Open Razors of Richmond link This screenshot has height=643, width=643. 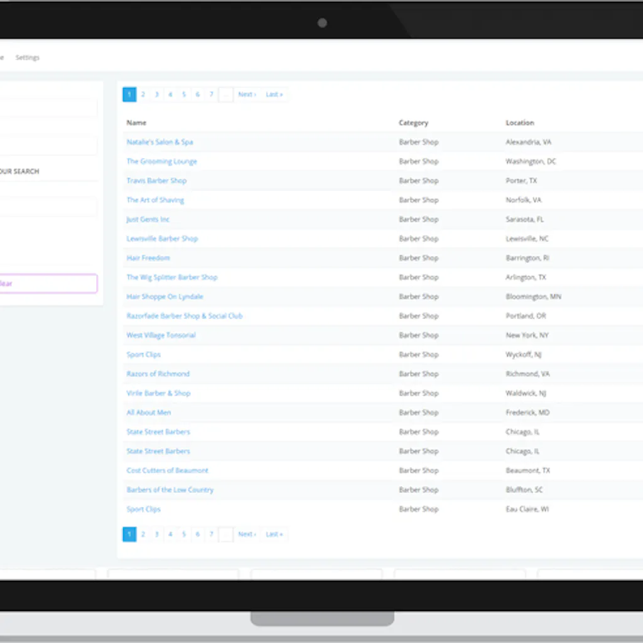(158, 374)
